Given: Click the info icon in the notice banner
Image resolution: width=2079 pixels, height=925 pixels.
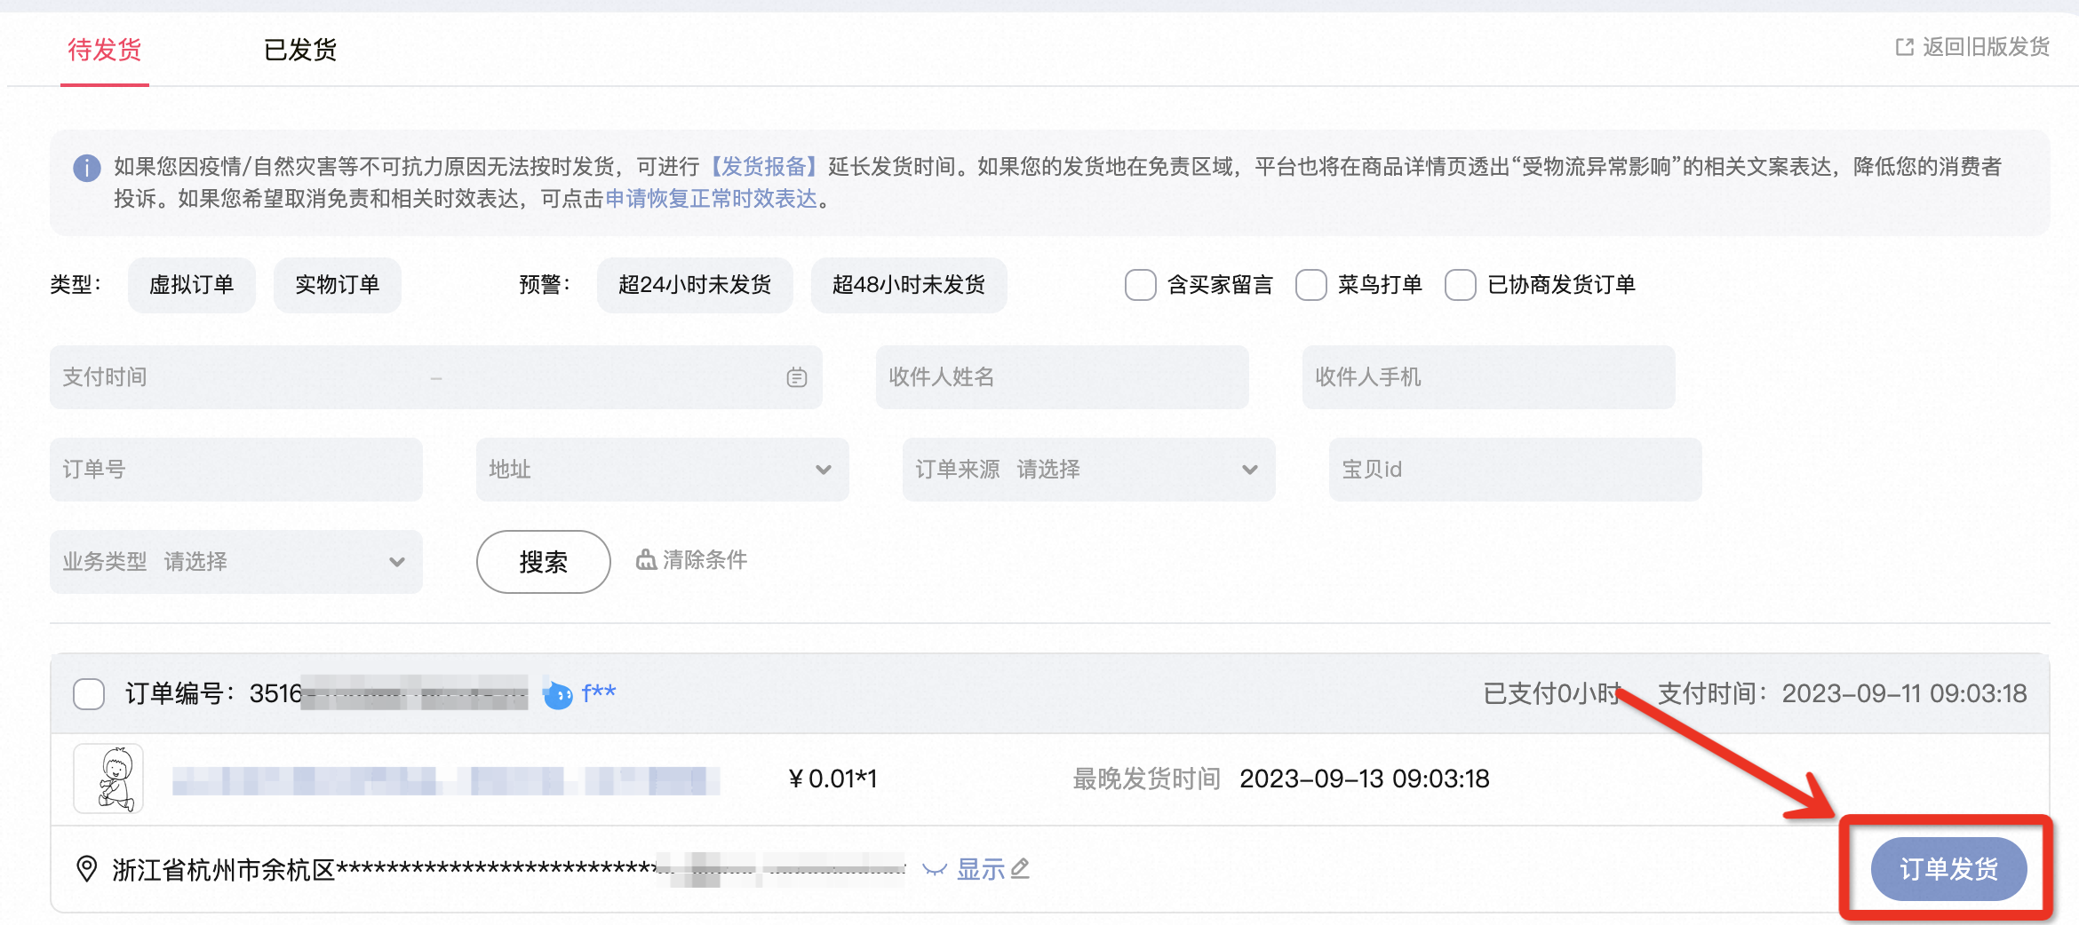Looking at the screenshot, I should coord(86,168).
